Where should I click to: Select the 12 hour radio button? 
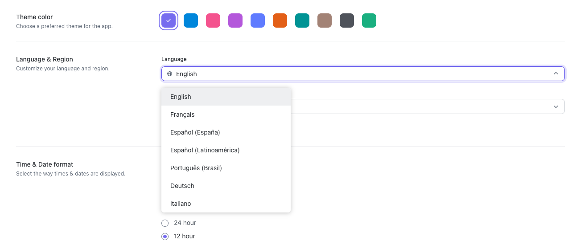165,236
